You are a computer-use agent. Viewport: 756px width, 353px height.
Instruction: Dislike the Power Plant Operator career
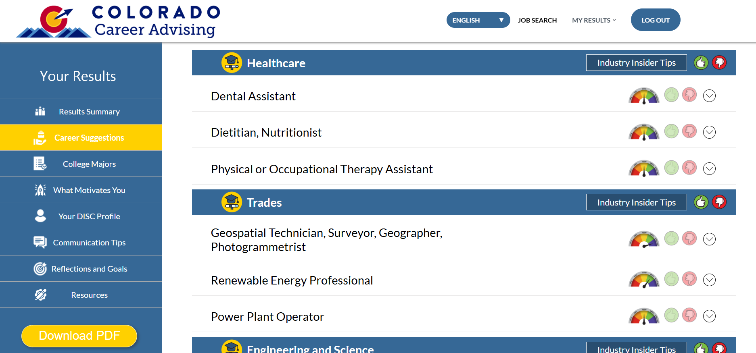coord(689,315)
